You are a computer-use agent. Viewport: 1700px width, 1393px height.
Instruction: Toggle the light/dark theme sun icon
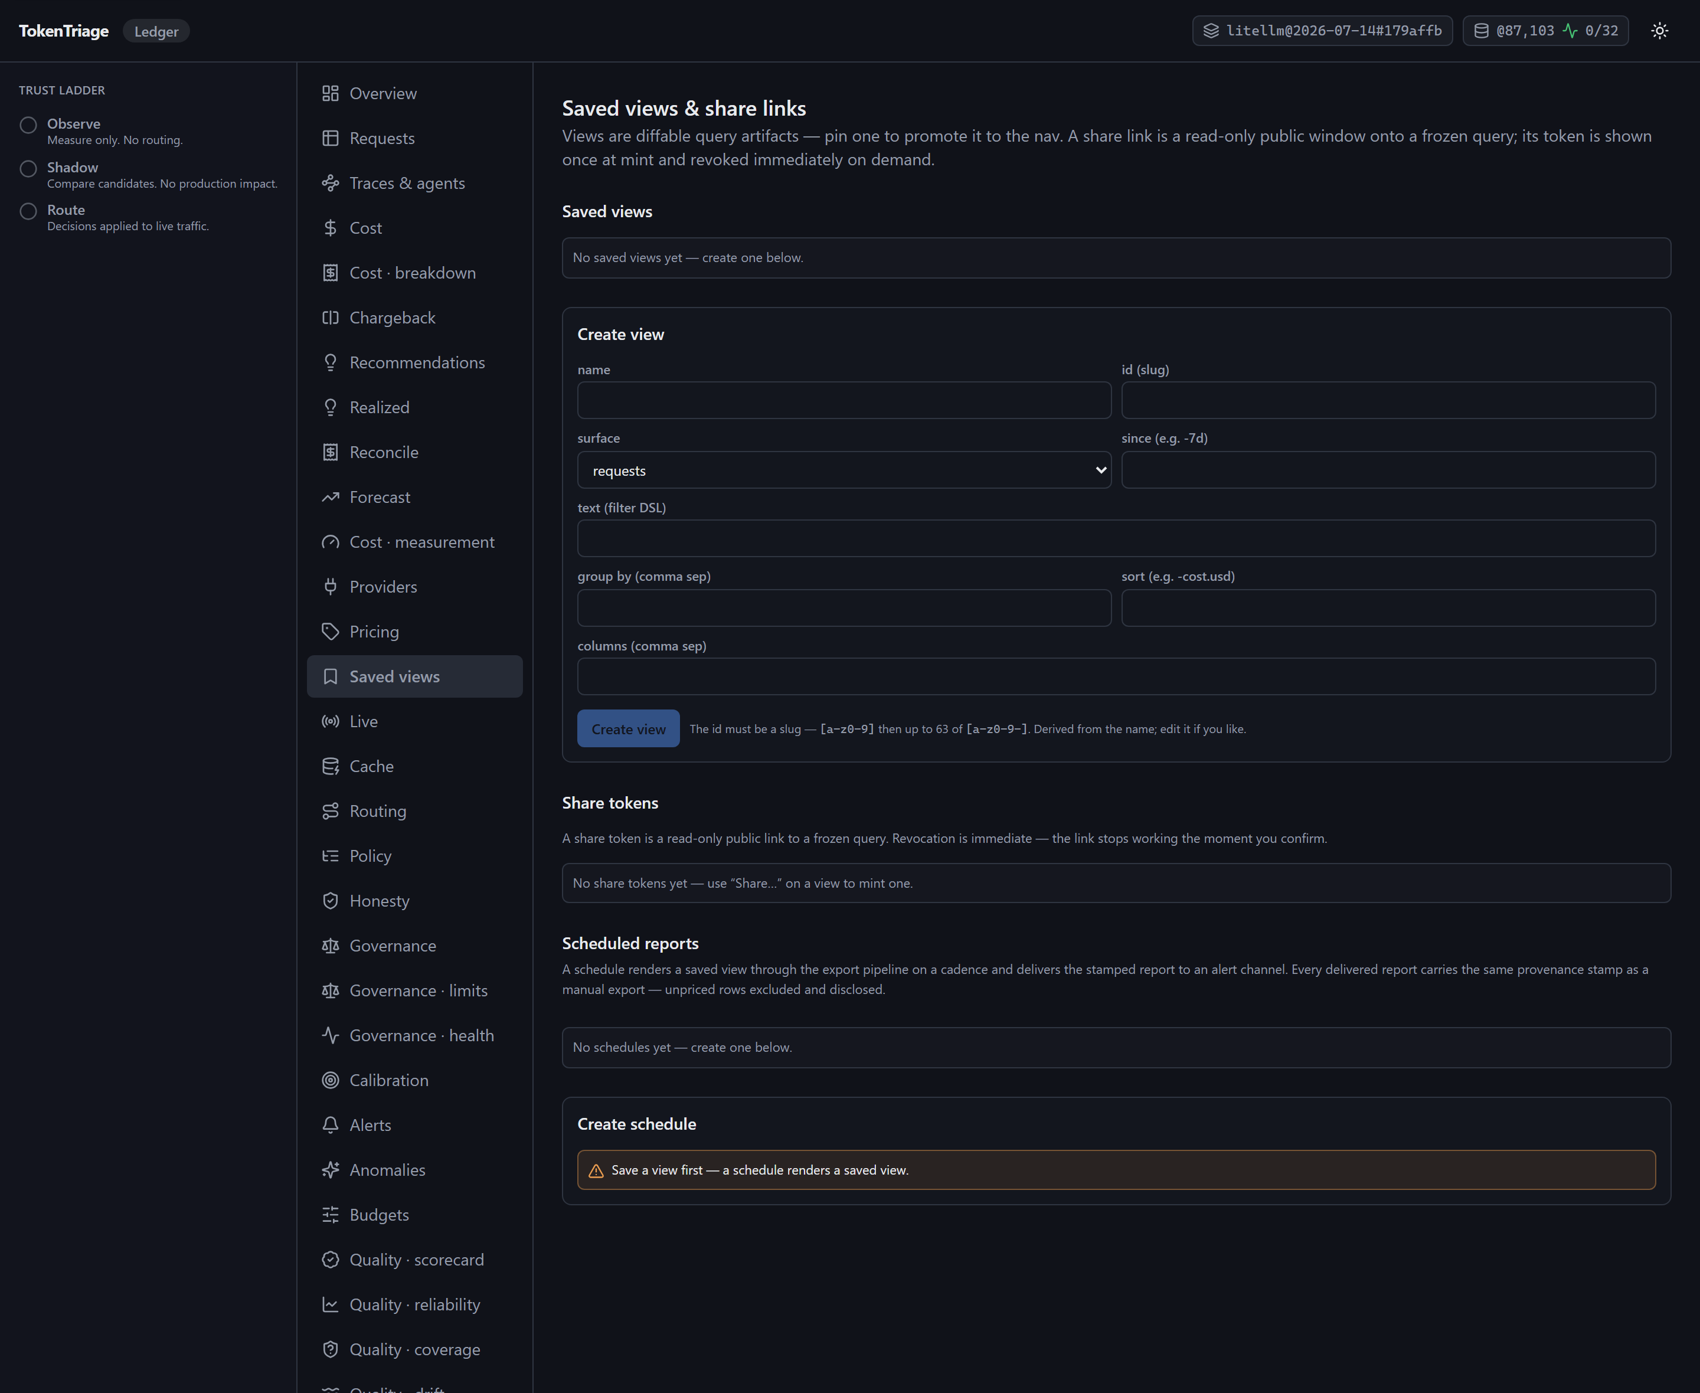point(1659,31)
